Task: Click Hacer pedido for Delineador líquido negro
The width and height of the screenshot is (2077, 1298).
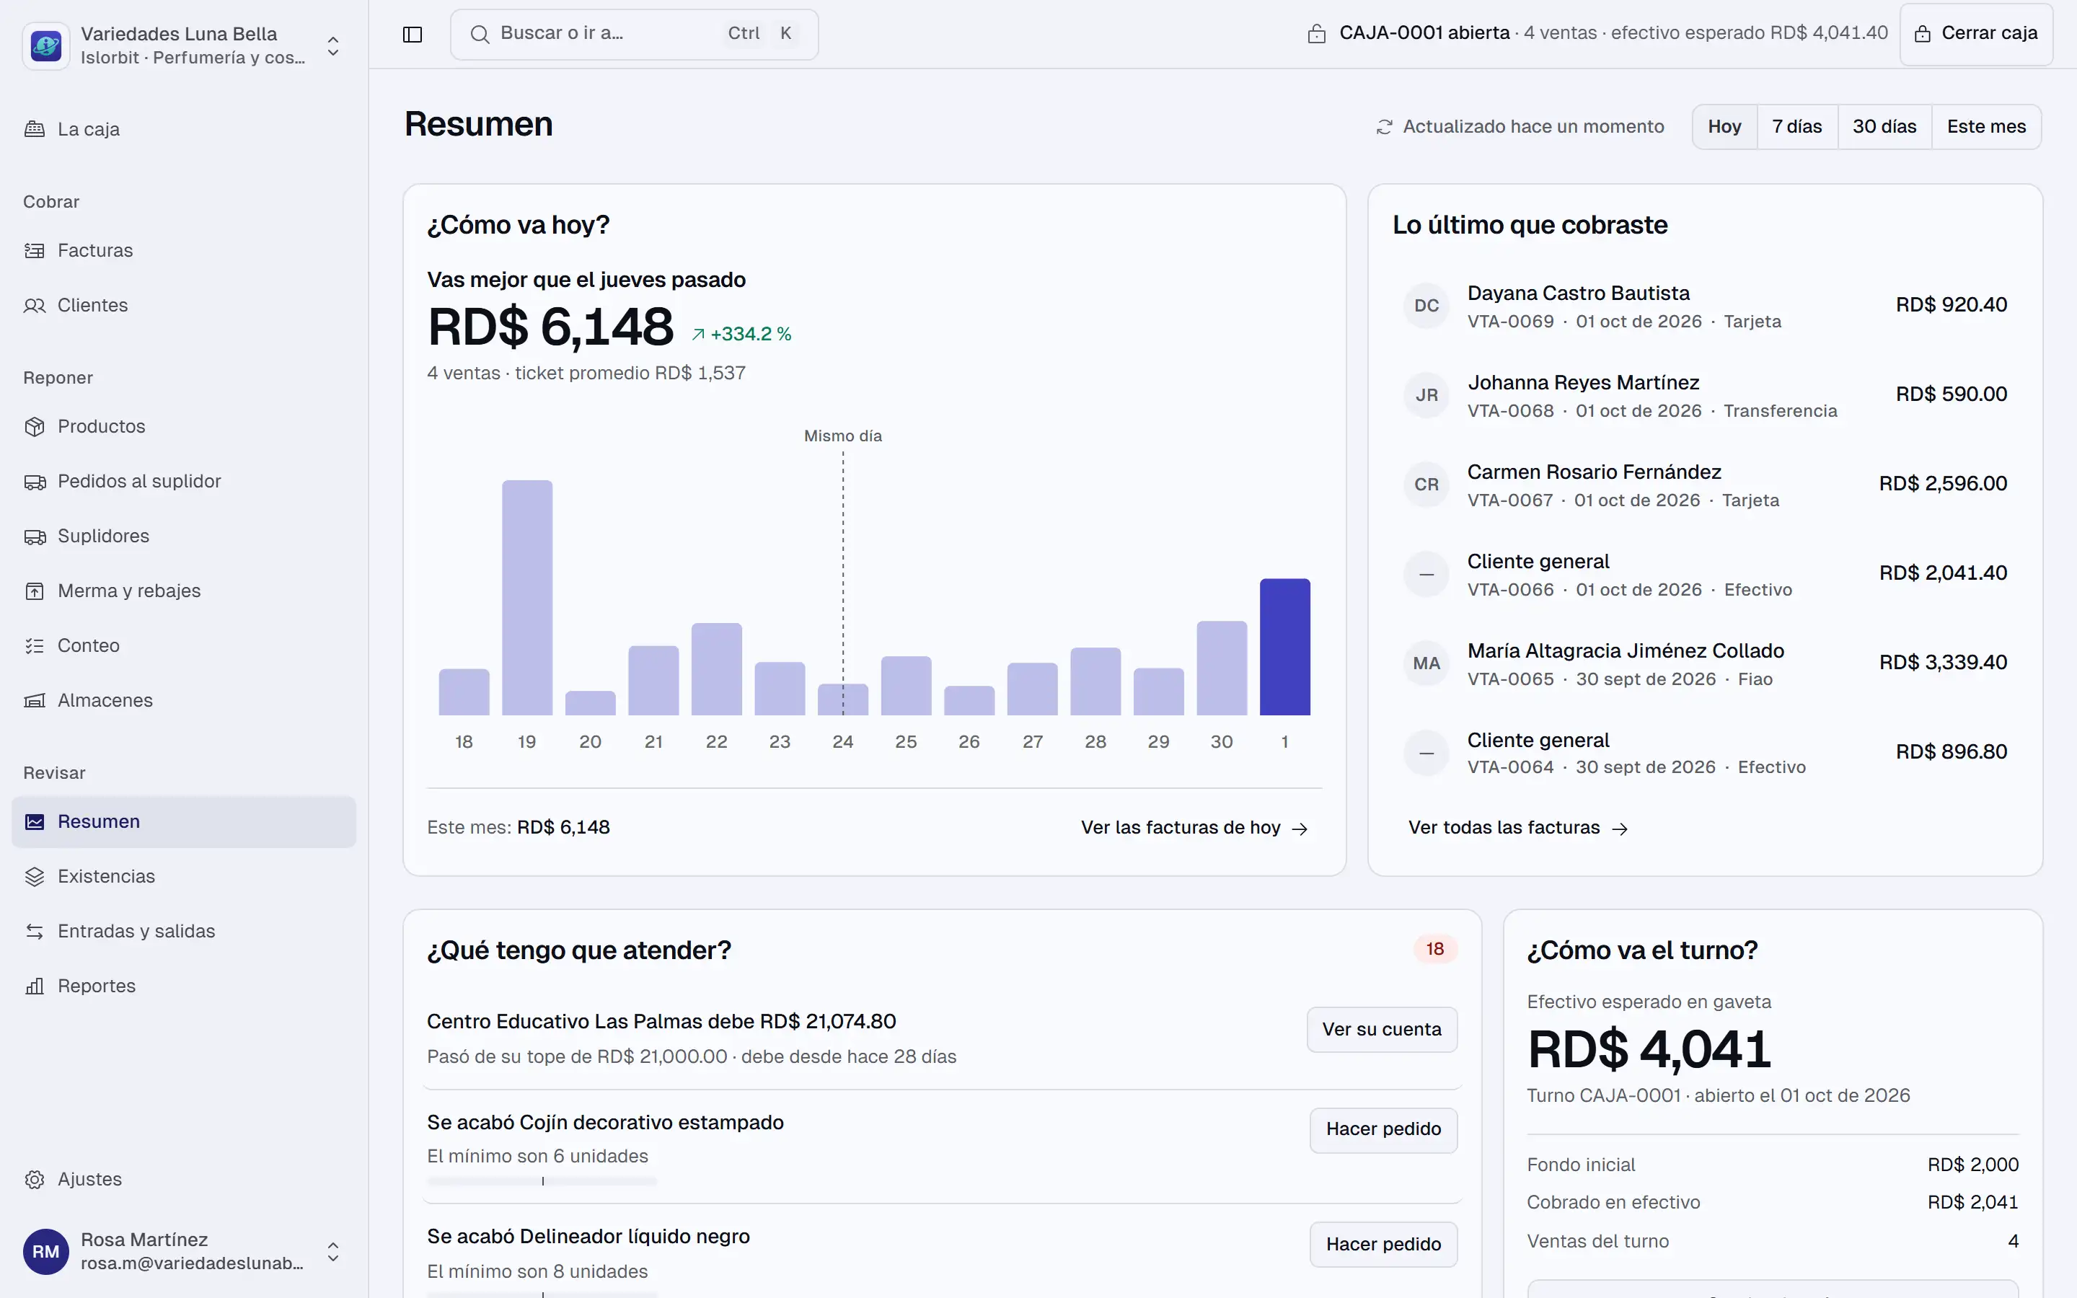Action: coord(1383,1245)
